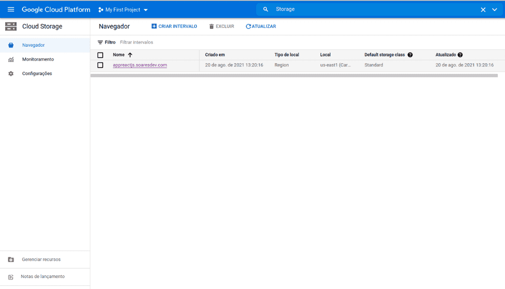The height and width of the screenshot is (289, 505).
Task: Toggle the select-all buckets checkbox
Action: click(100, 55)
